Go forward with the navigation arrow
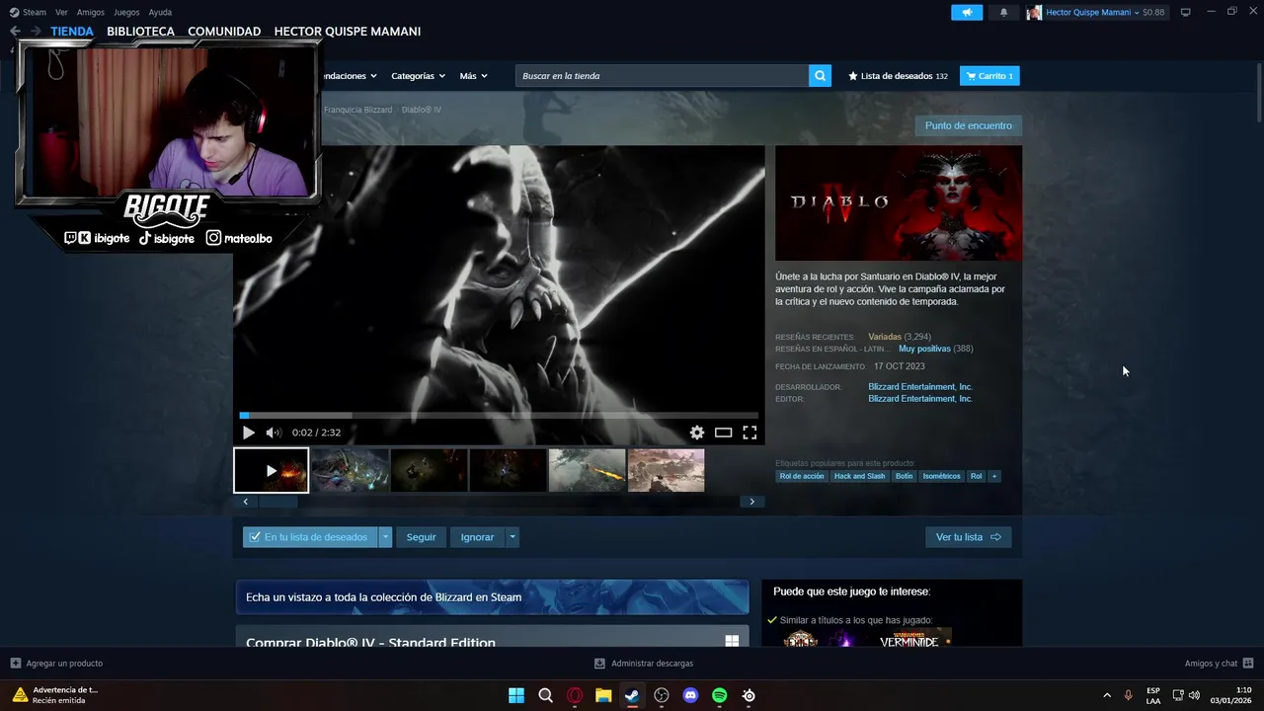The height and width of the screenshot is (711, 1264). [x=36, y=32]
